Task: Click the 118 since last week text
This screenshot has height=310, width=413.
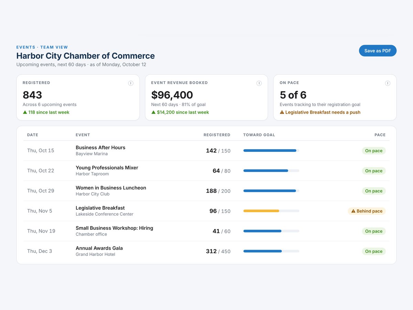Action: [49, 112]
